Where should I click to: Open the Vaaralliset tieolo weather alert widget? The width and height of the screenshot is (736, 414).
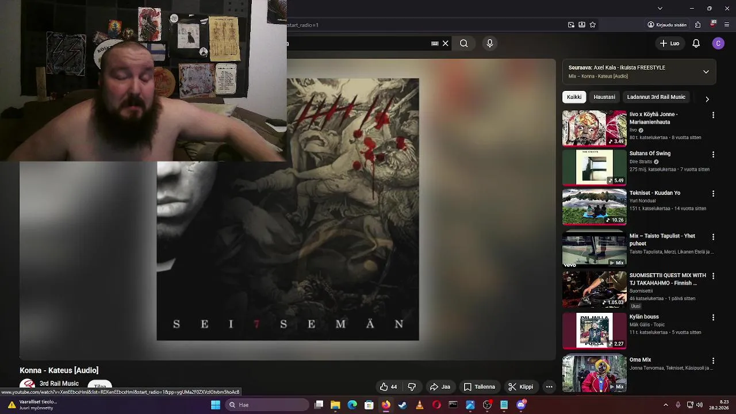point(32,405)
